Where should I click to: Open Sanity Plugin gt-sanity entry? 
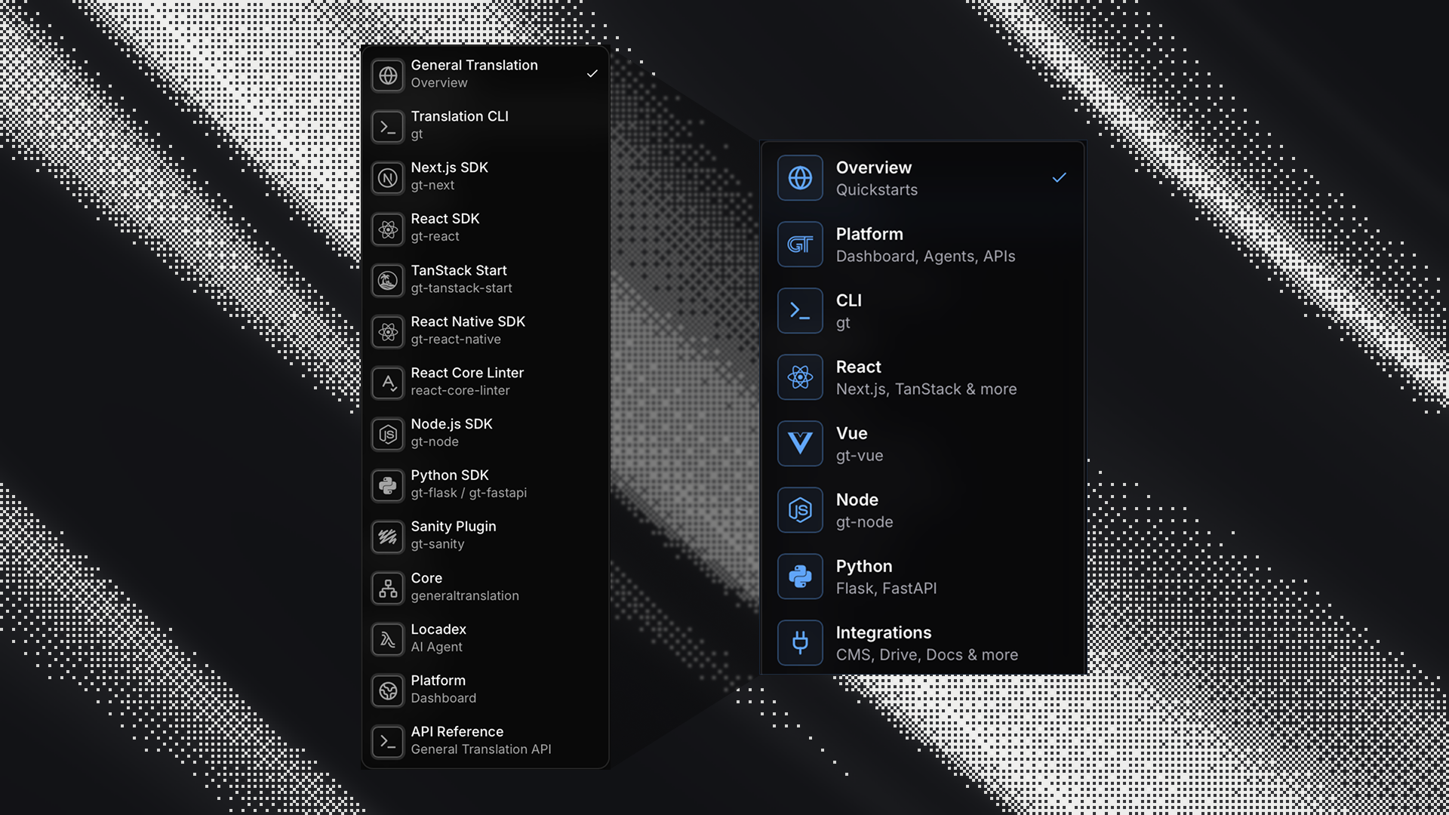(x=485, y=537)
